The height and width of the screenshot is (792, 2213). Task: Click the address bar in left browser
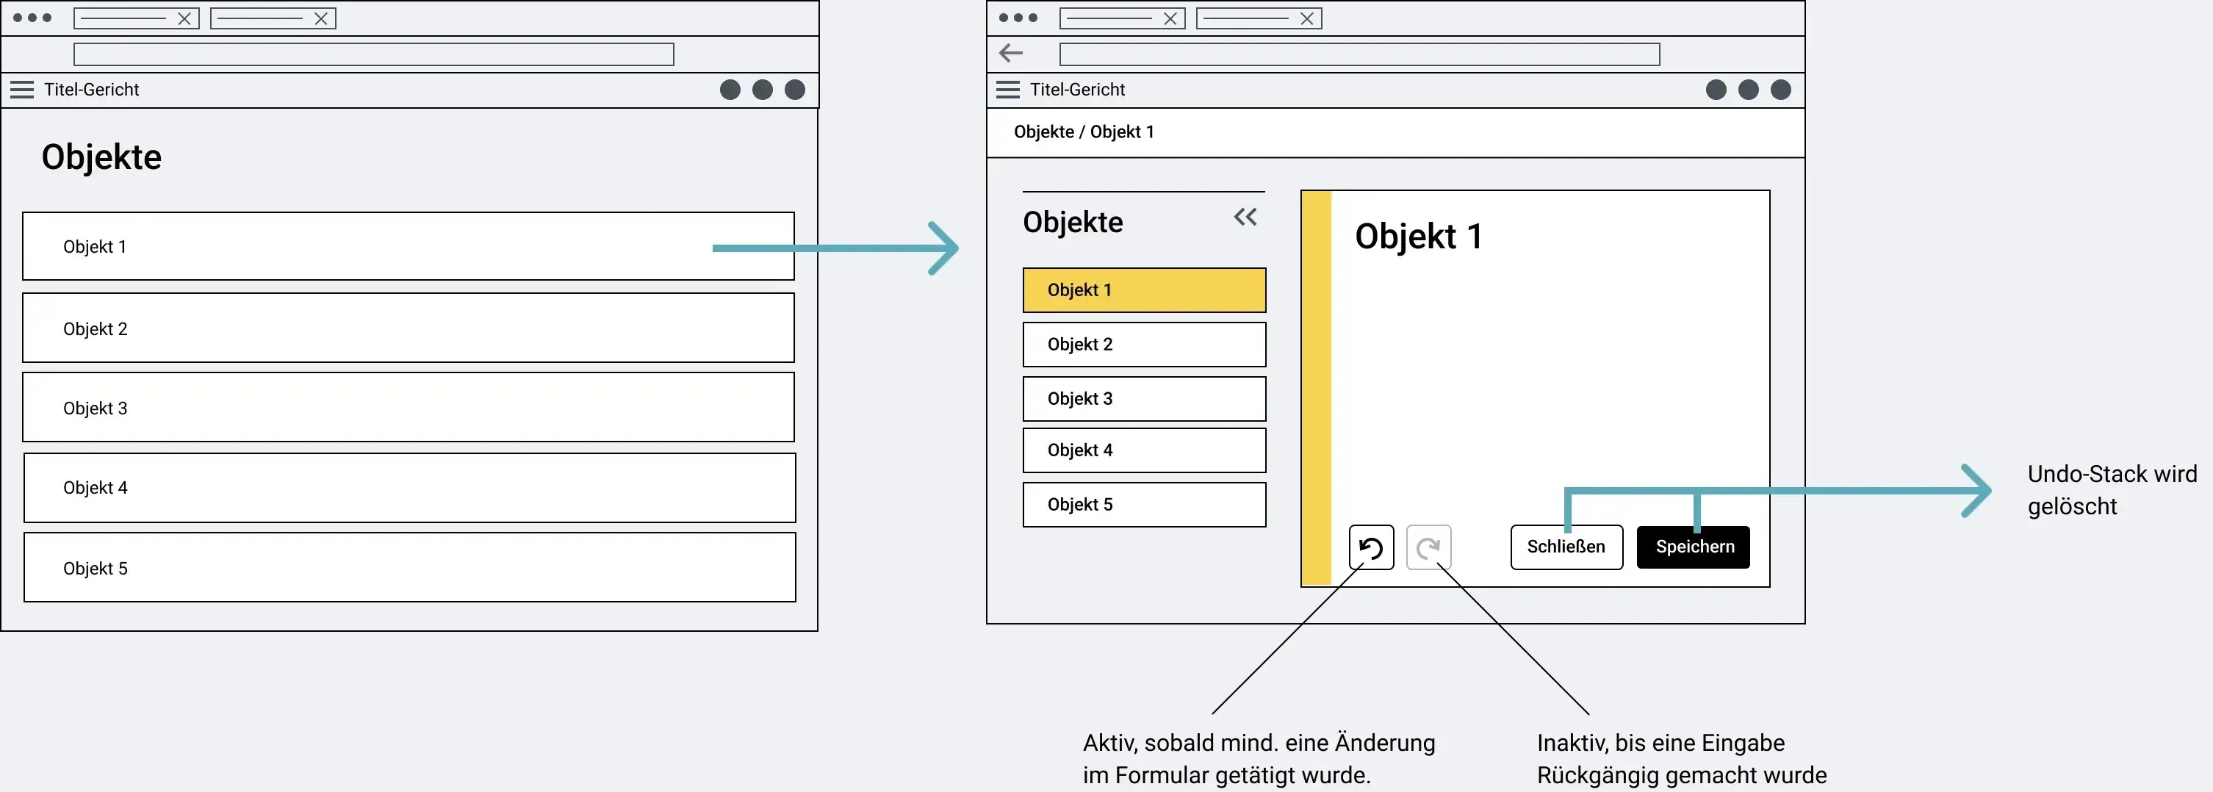374,54
